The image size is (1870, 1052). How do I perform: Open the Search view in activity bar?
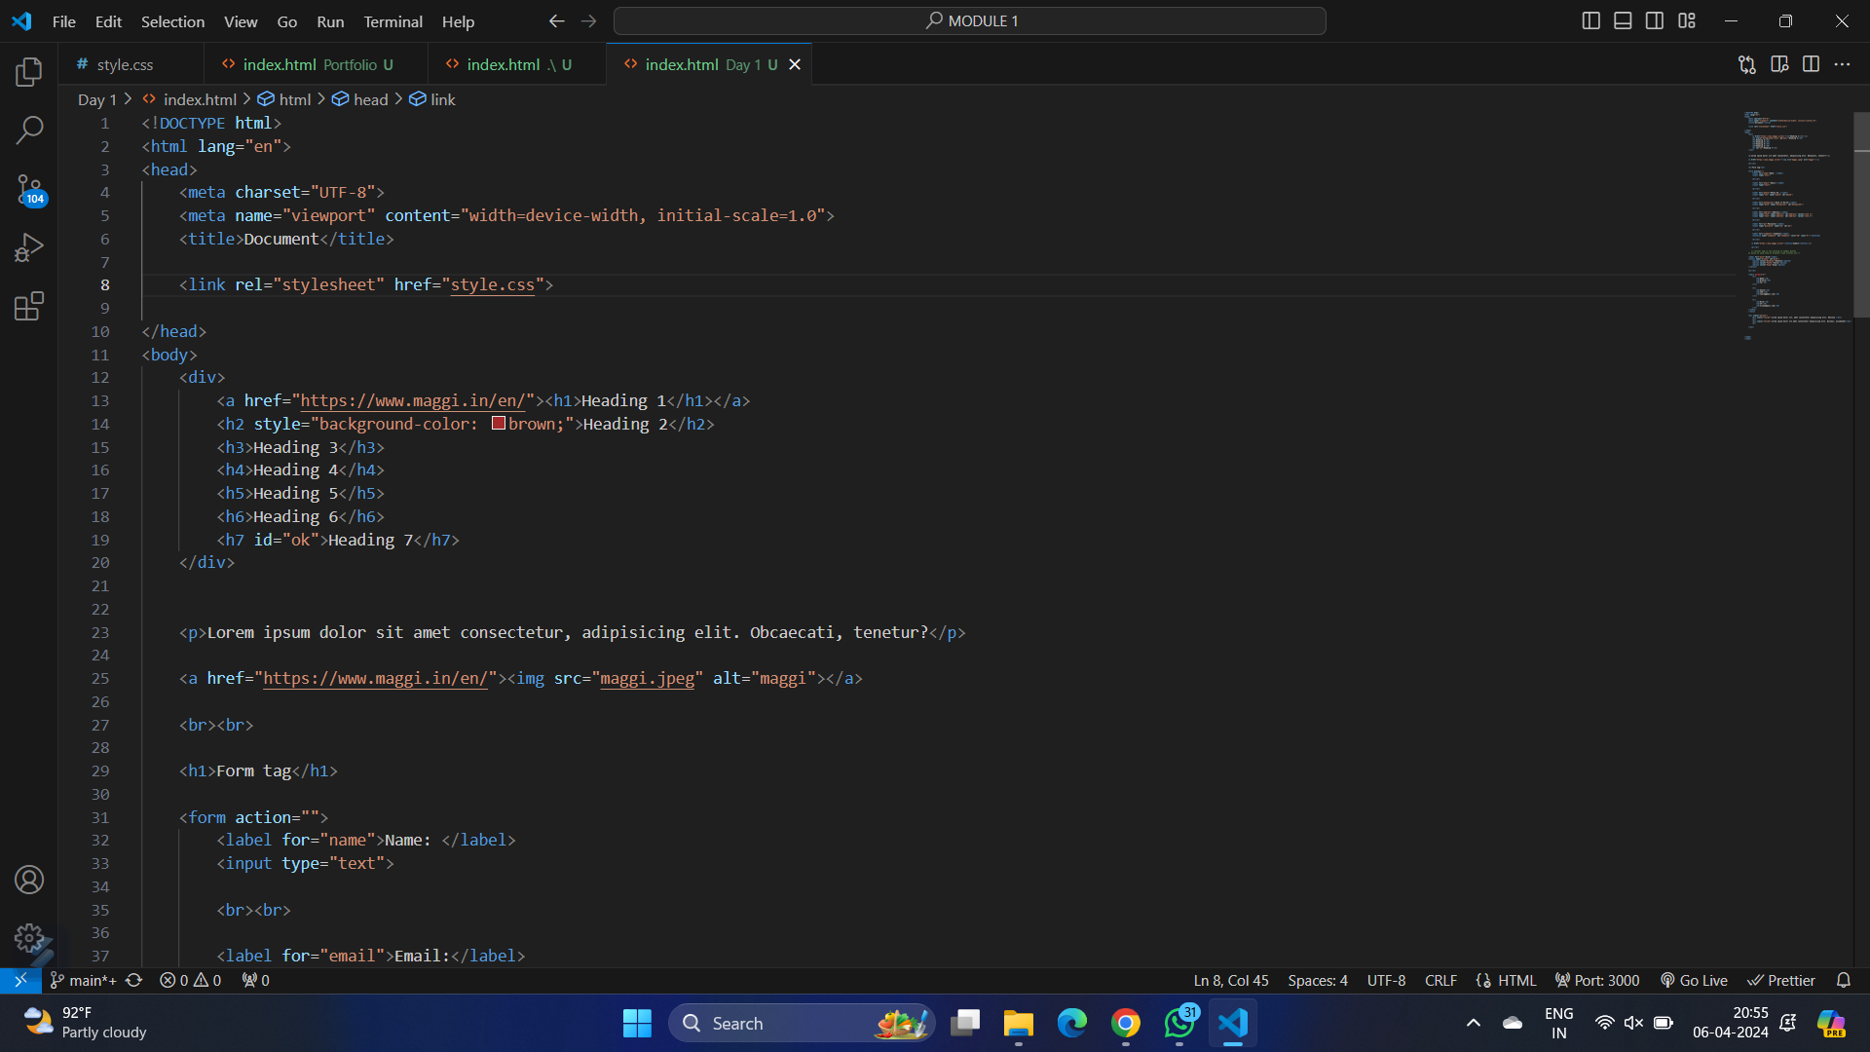29,130
